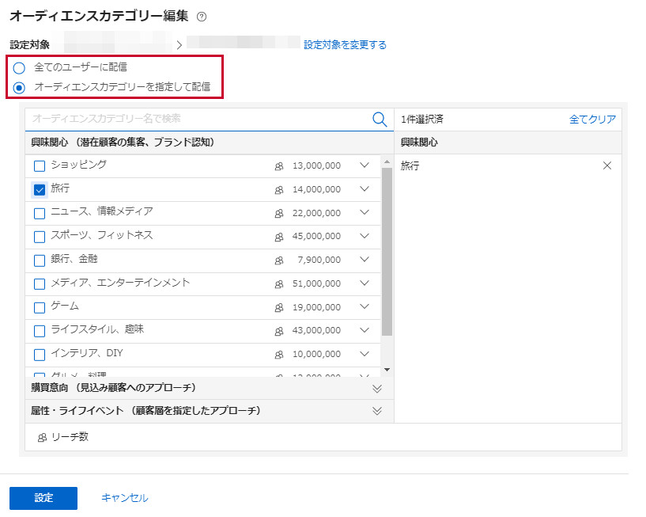Select 全てのユーザーに配信 radio button
The height and width of the screenshot is (517, 646).
pyautogui.click(x=19, y=67)
